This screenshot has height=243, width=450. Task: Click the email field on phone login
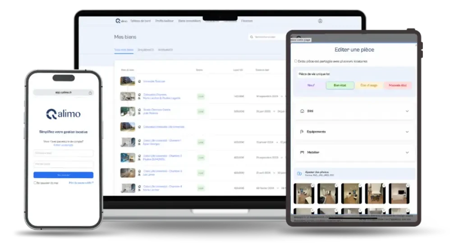[x=64, y=153]
